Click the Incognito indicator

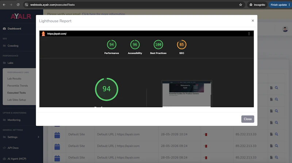[x=257, y=5]
